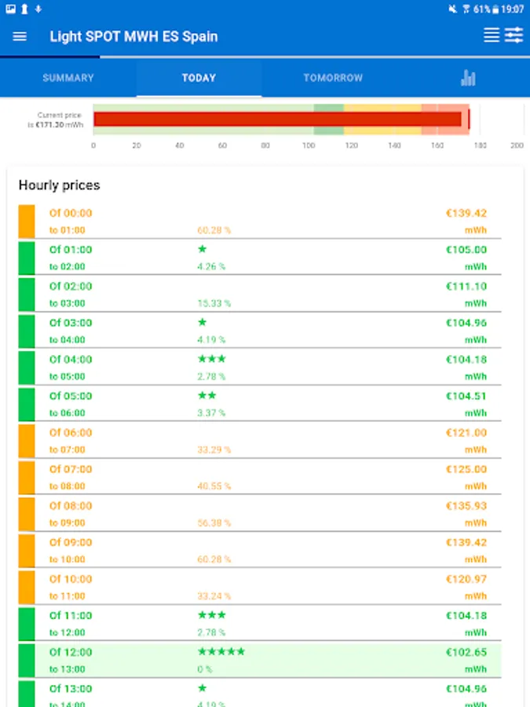
Task: Select the 'Of 03:00' hourly row label
Action: [x=71, y=323]
